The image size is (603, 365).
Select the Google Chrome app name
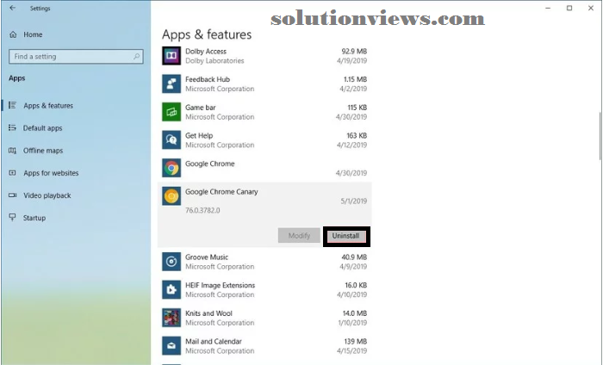[210, 164]
